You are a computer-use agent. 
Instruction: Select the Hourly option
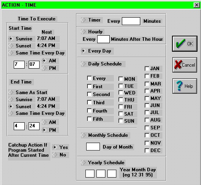point(83,32)
